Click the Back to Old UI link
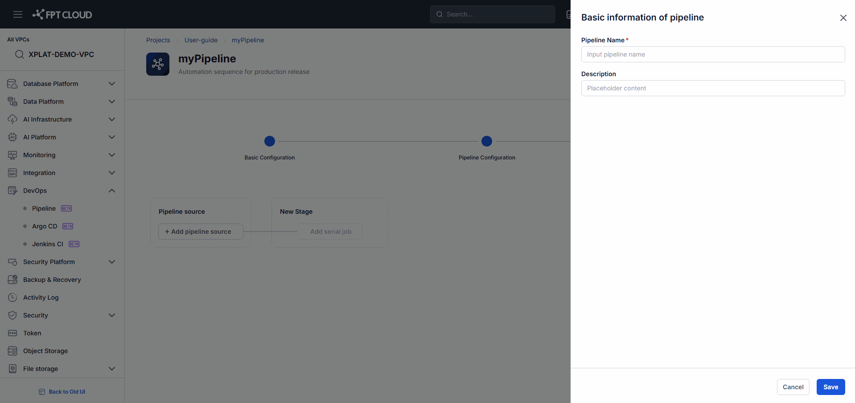 (x=67, y=392)
